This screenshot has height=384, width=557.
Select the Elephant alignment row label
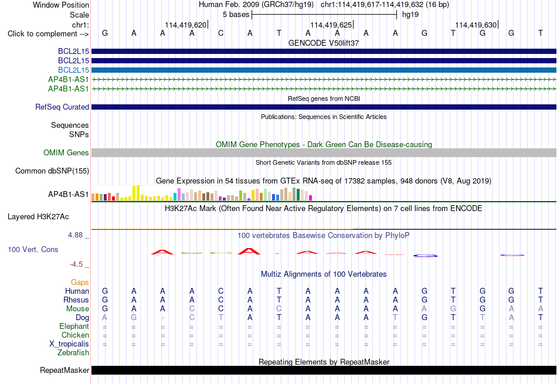(74, 327)
